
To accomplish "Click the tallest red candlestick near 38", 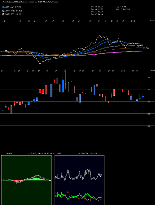I will tap(65, 76).
